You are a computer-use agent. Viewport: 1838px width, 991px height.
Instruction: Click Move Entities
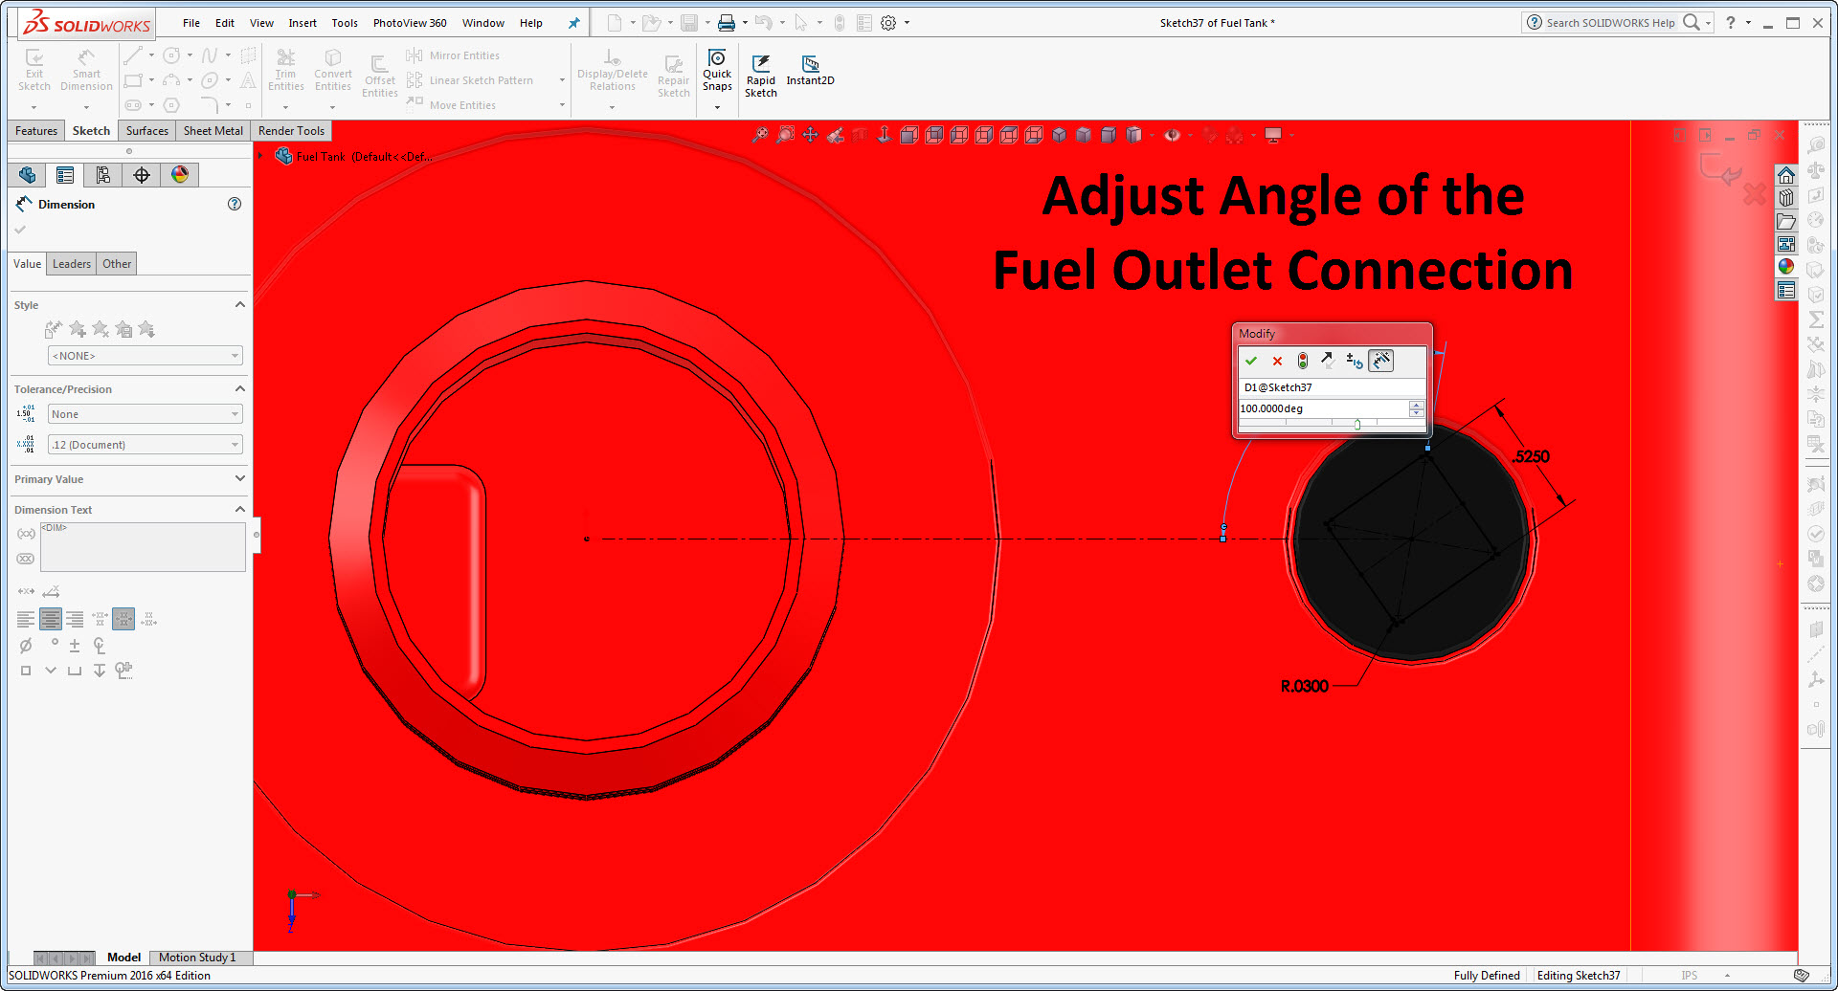[x=451, y=105]
